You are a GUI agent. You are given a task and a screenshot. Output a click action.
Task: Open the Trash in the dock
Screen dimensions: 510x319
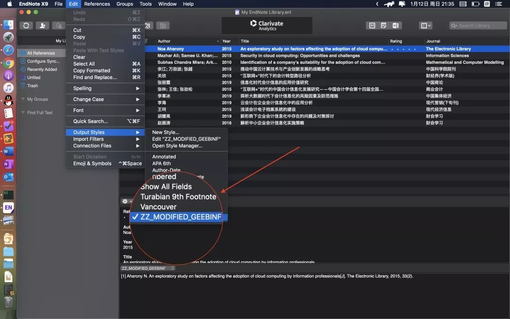tap(8, 302)
